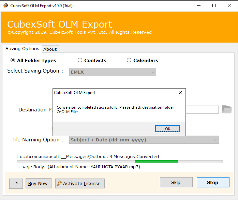Confirm the dialog with OK button
Screen dimensions: 238x200
point(167,129)
